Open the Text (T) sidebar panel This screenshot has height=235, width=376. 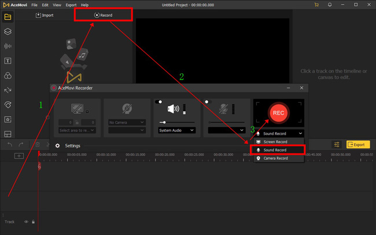pos(8,61)
